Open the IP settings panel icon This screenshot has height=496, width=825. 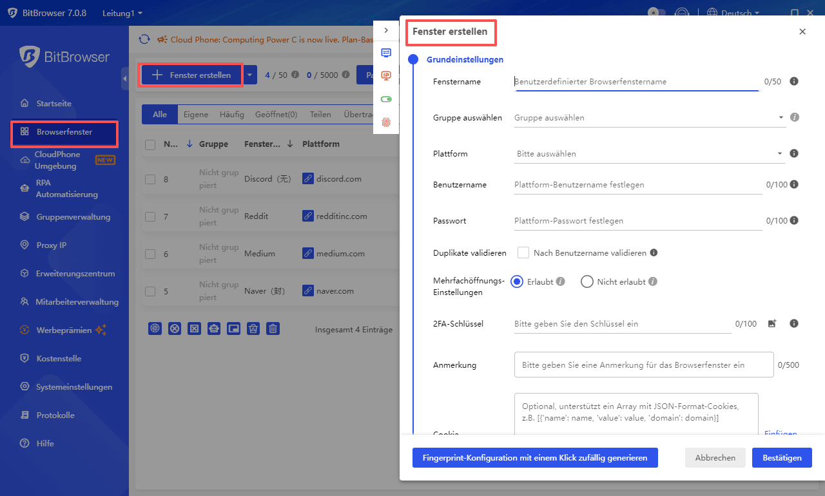[x=385, y=75]
